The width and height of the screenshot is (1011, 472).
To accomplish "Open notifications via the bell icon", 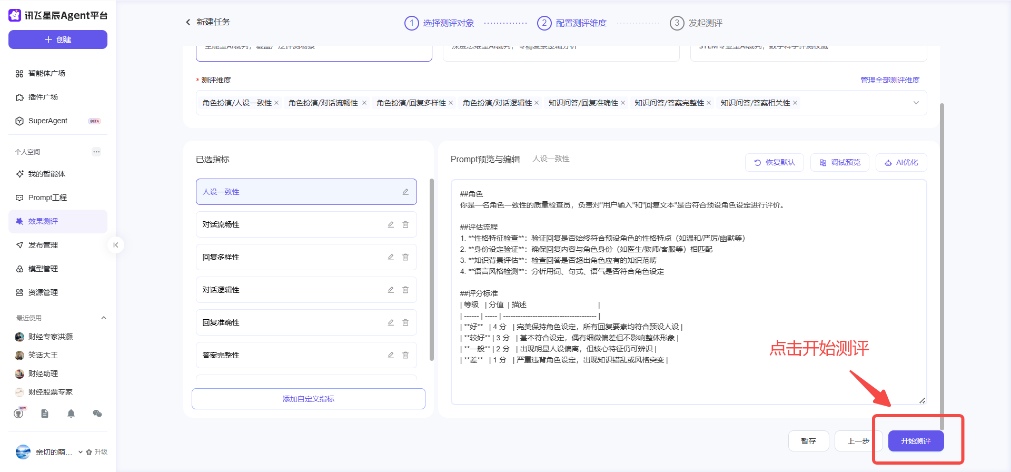I will coord(71,414).
